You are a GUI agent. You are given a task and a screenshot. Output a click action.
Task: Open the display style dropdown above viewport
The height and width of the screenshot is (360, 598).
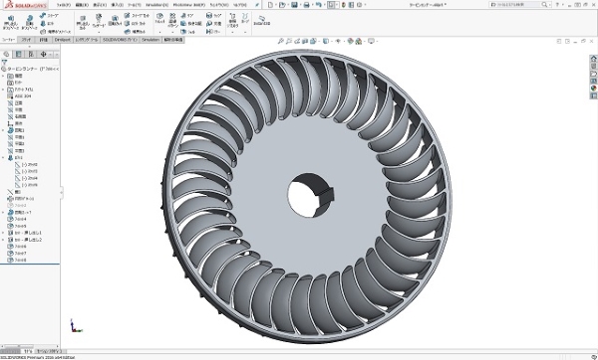(327, 41)
